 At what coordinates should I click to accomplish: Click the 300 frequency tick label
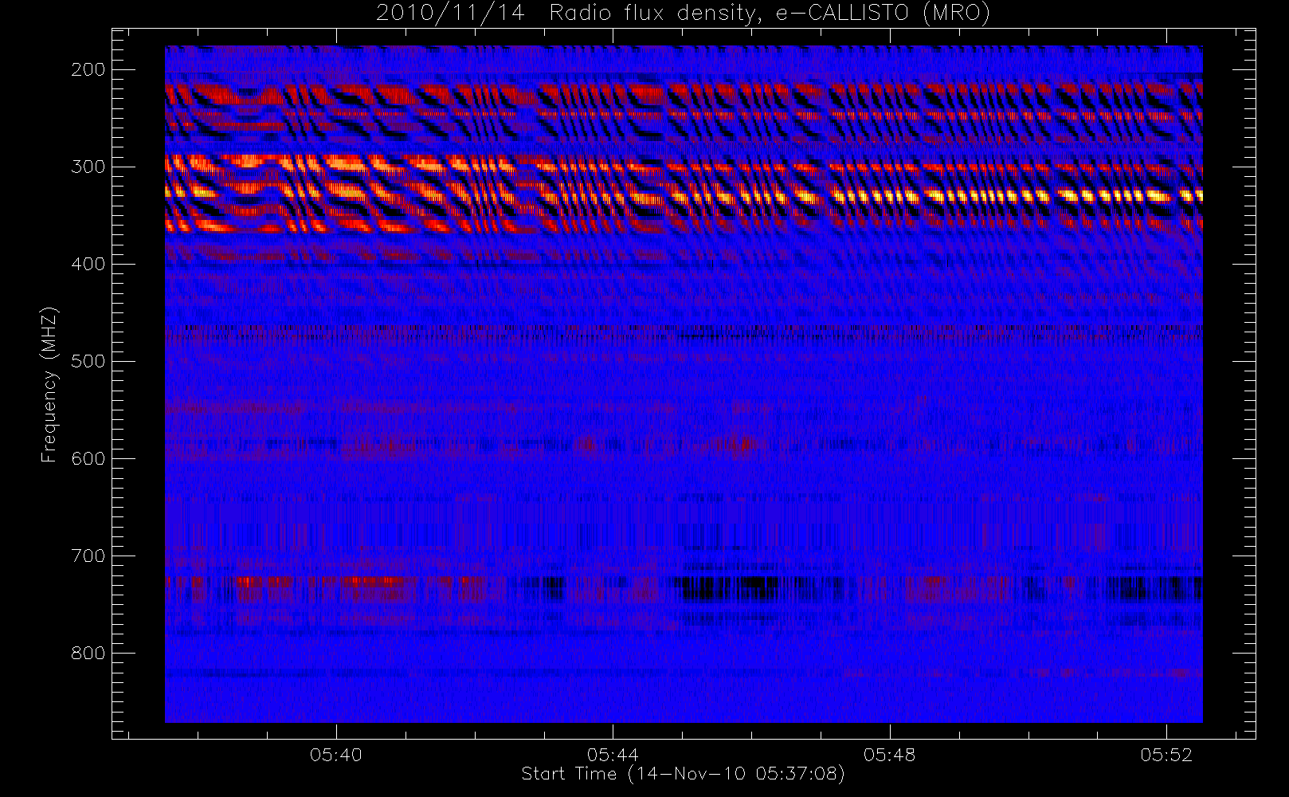pos(88,167)
